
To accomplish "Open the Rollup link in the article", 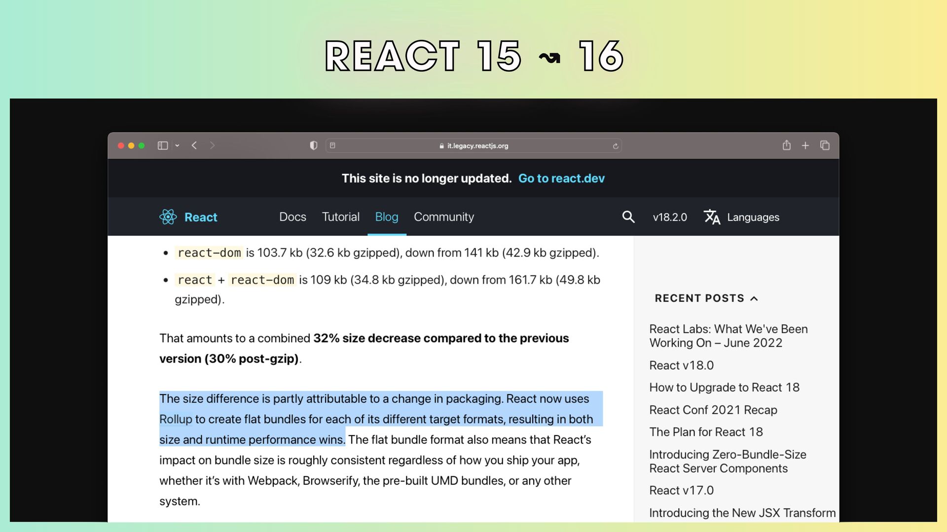I will coord(176,419).
